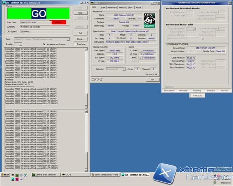Open the SPD tab in CPU-Z

(130, 7)
